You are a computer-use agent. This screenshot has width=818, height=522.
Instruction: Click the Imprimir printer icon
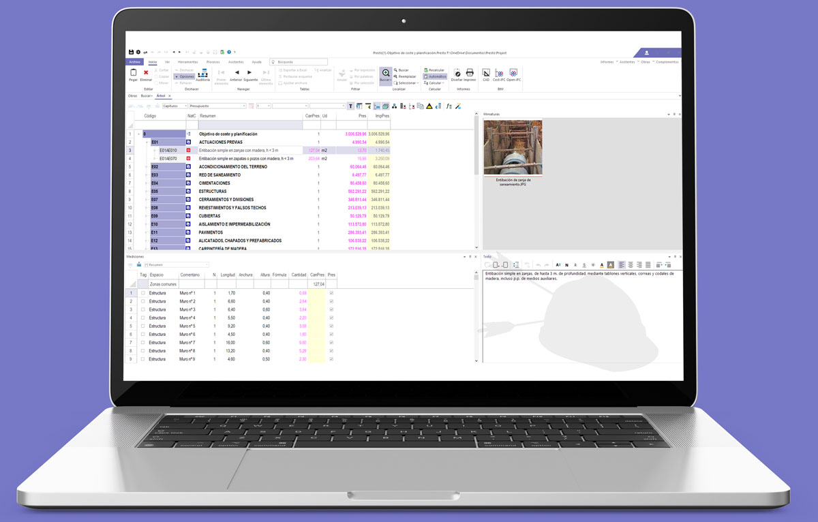tap(470, 72)
